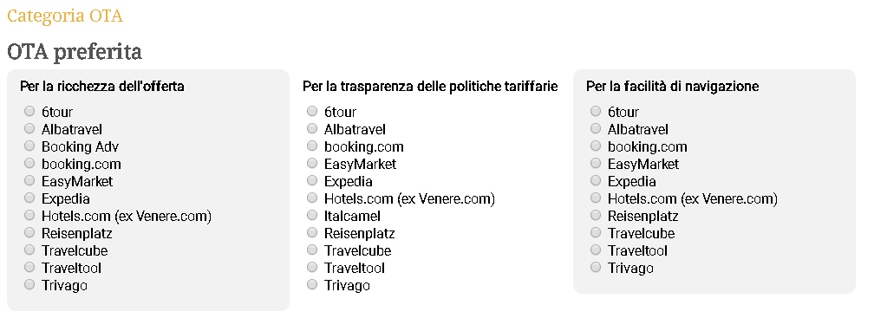Image resolution: width=874 pixels, height=318 pixels.
Task: Select 6tour for facilità di navigazione
Action: click(x=596, y=112)
